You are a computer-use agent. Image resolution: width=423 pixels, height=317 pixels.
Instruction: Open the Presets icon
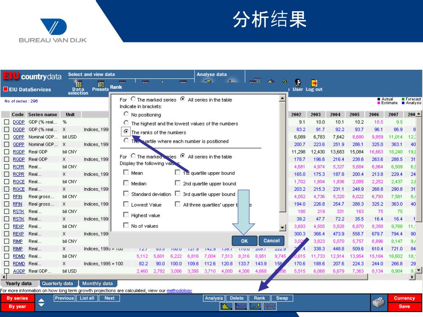pos(100,86)
